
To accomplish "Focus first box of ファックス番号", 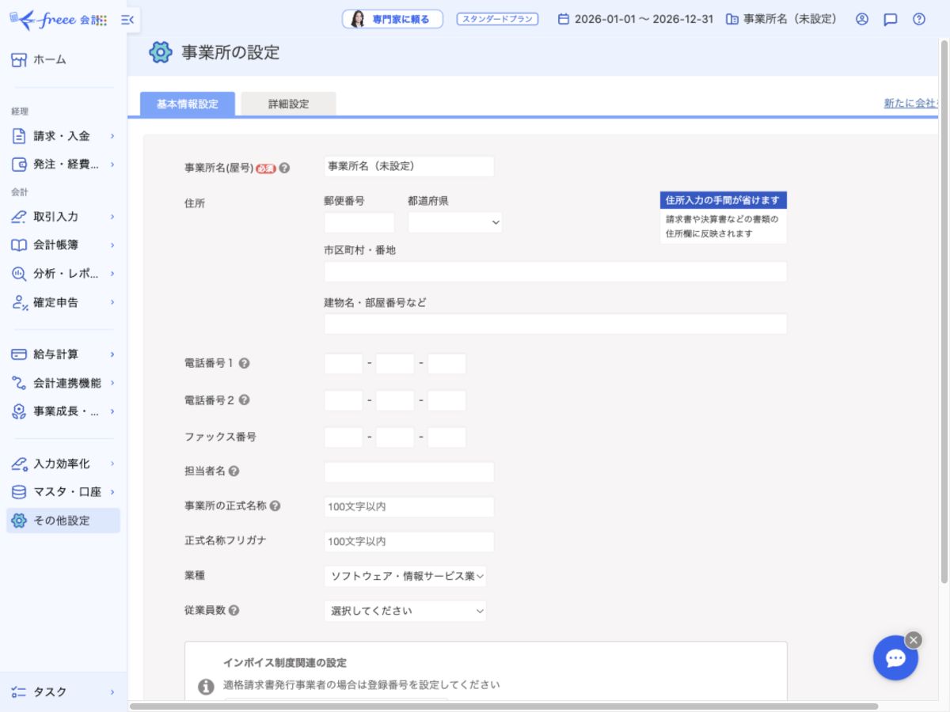I will [344, 437].
